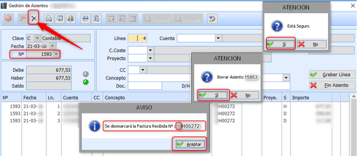The image size is (357, 156).
Task: Expand the Fecha date picker
Action: [x=52, y=46]
